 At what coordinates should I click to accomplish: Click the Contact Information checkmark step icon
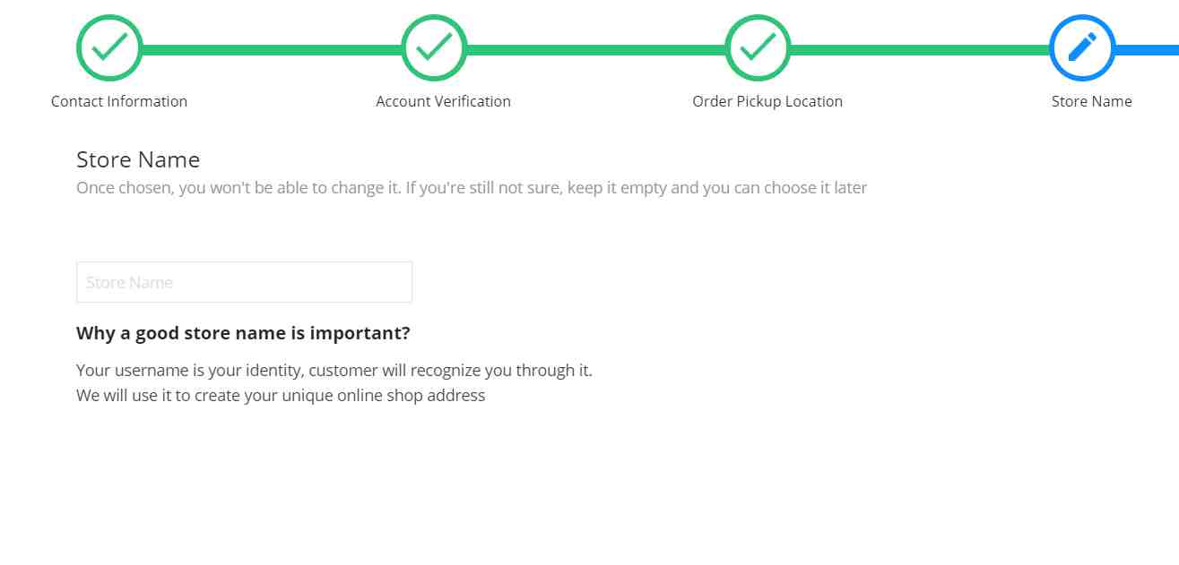tap(109, 47)
